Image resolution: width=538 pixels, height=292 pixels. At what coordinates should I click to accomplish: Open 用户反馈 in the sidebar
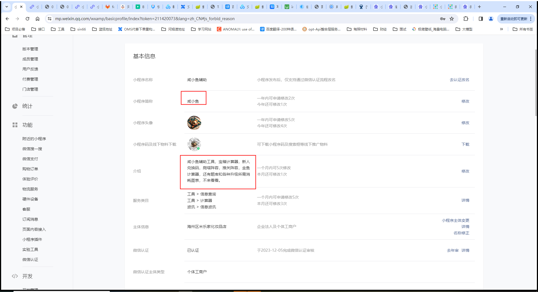tap(30, 69)
